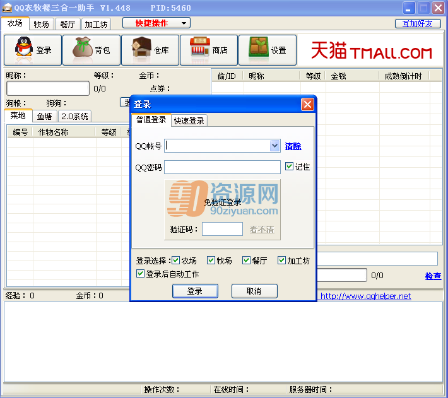Switch to the 鱼塘 sub-tab
The width and height of the screenshot is (448, 398).
45,117
